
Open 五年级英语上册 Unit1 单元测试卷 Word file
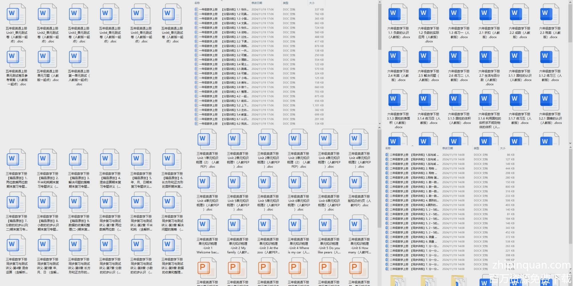coord(17,15)
